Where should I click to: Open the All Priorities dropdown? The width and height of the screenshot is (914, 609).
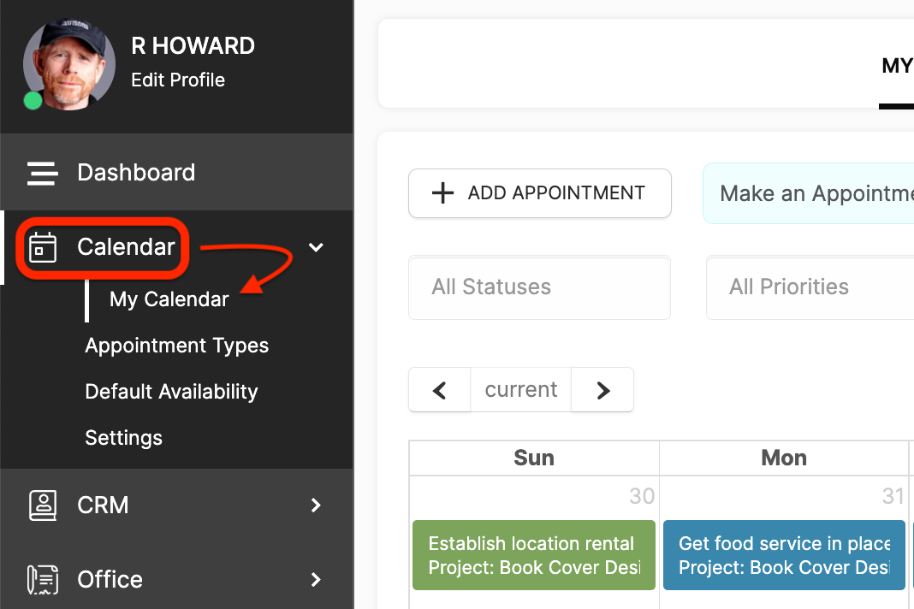click(x=810, y=287)
